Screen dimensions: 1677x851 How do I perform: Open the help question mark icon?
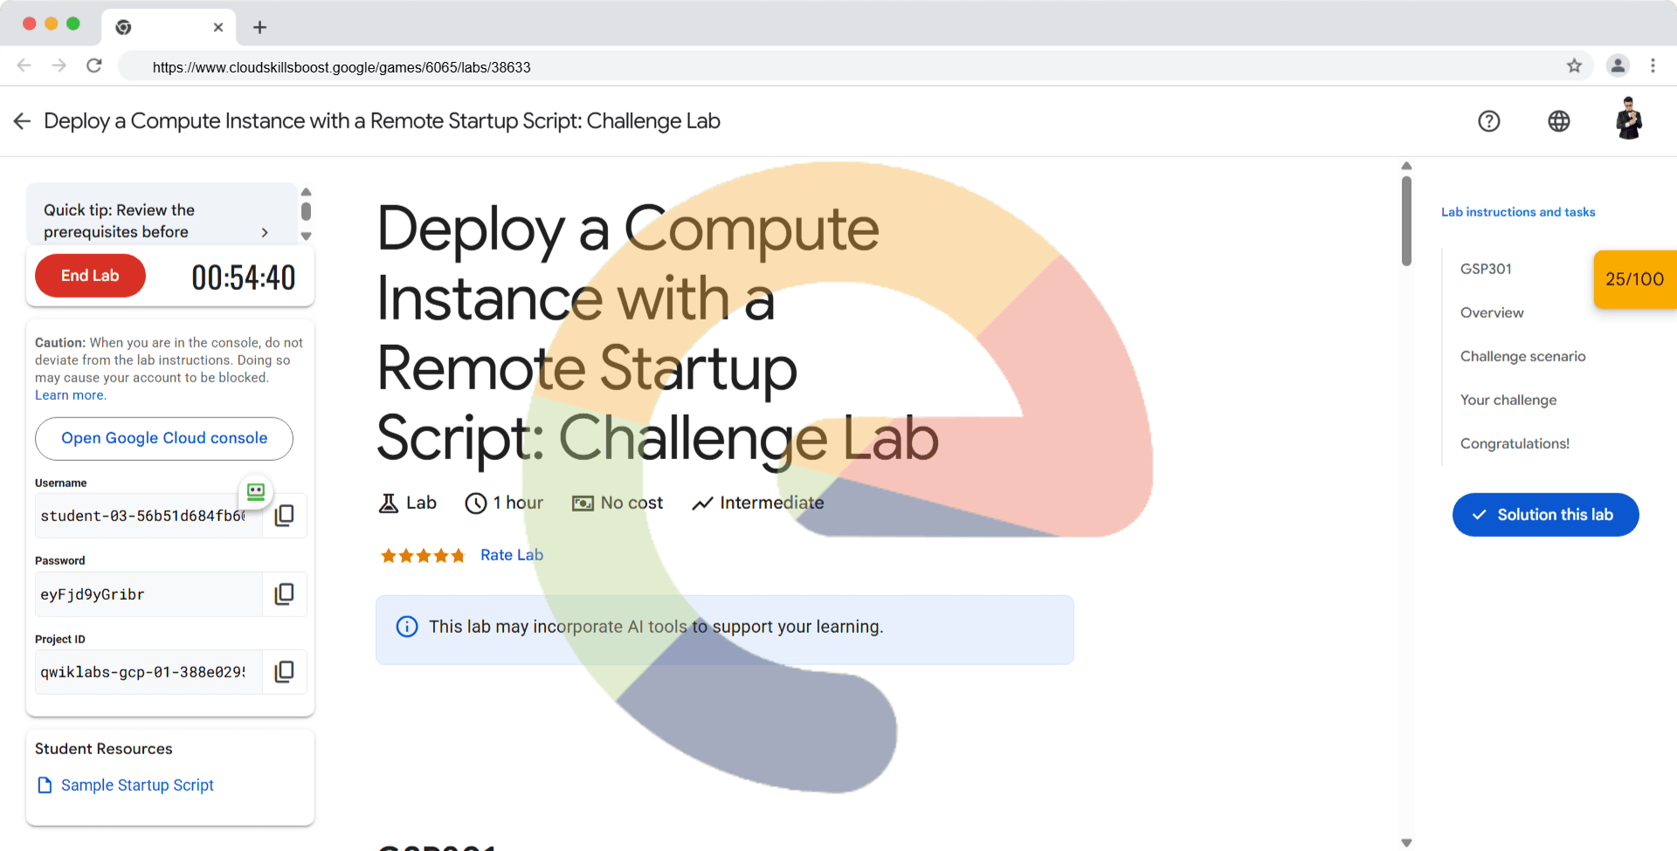pyautogui.click(x=1489, y=121)
